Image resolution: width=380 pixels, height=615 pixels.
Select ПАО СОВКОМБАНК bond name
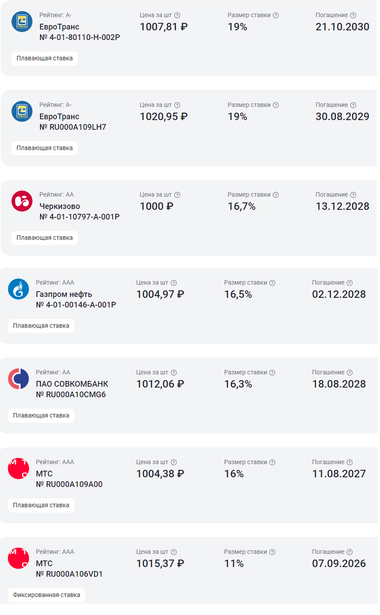[x=72, y=384]
